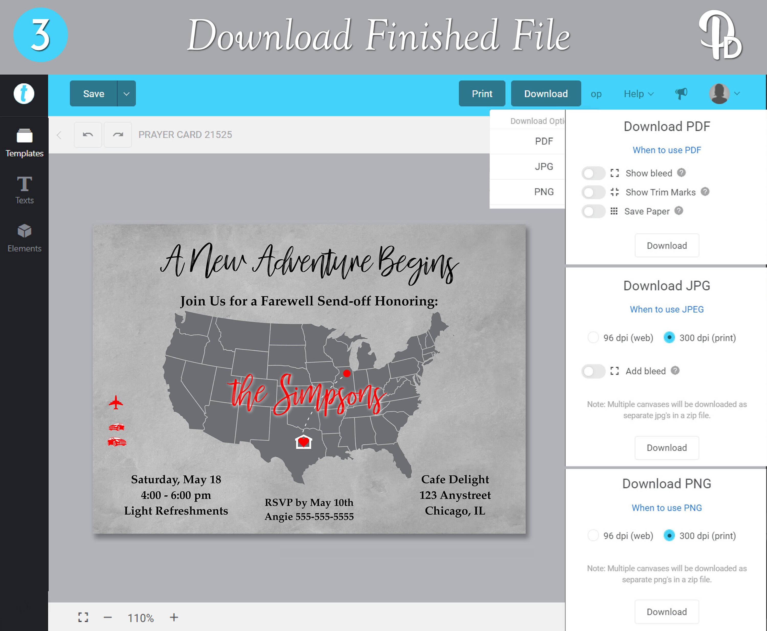Click the help icon next to Save Paper
This screenshot has height=631, width=767.
679,211
